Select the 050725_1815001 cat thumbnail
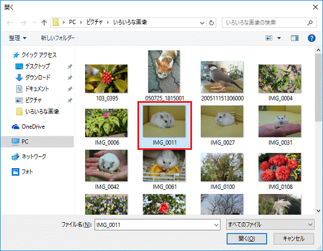This screenshot has width=323, height=251. [x=164, y=72]
